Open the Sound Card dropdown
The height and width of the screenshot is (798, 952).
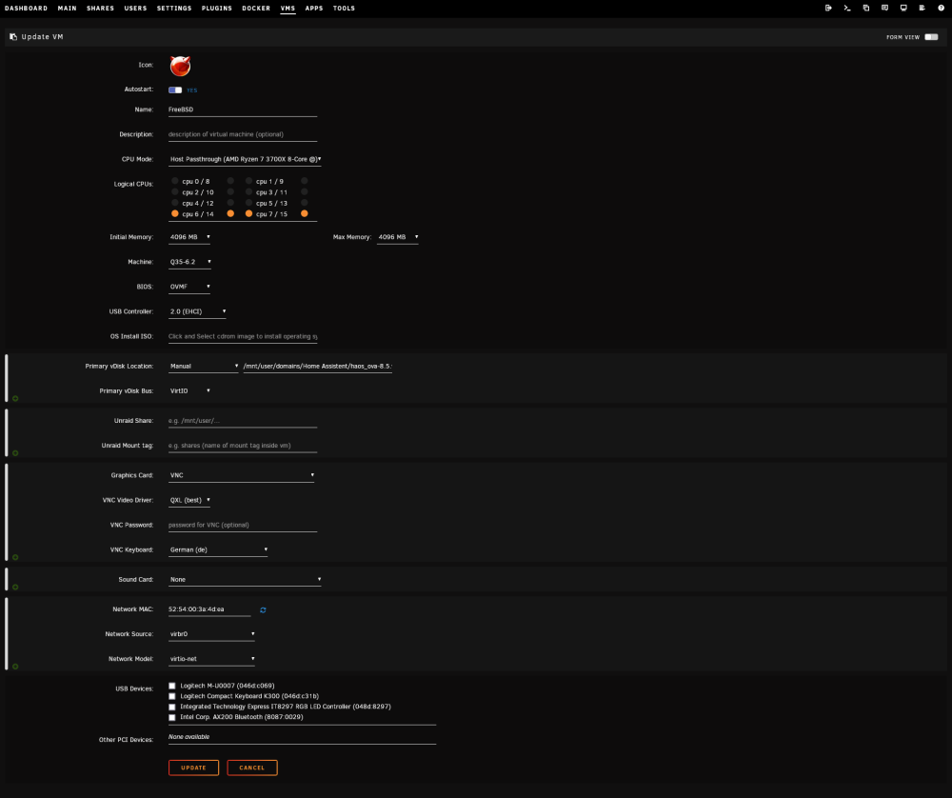click(245, 579)
